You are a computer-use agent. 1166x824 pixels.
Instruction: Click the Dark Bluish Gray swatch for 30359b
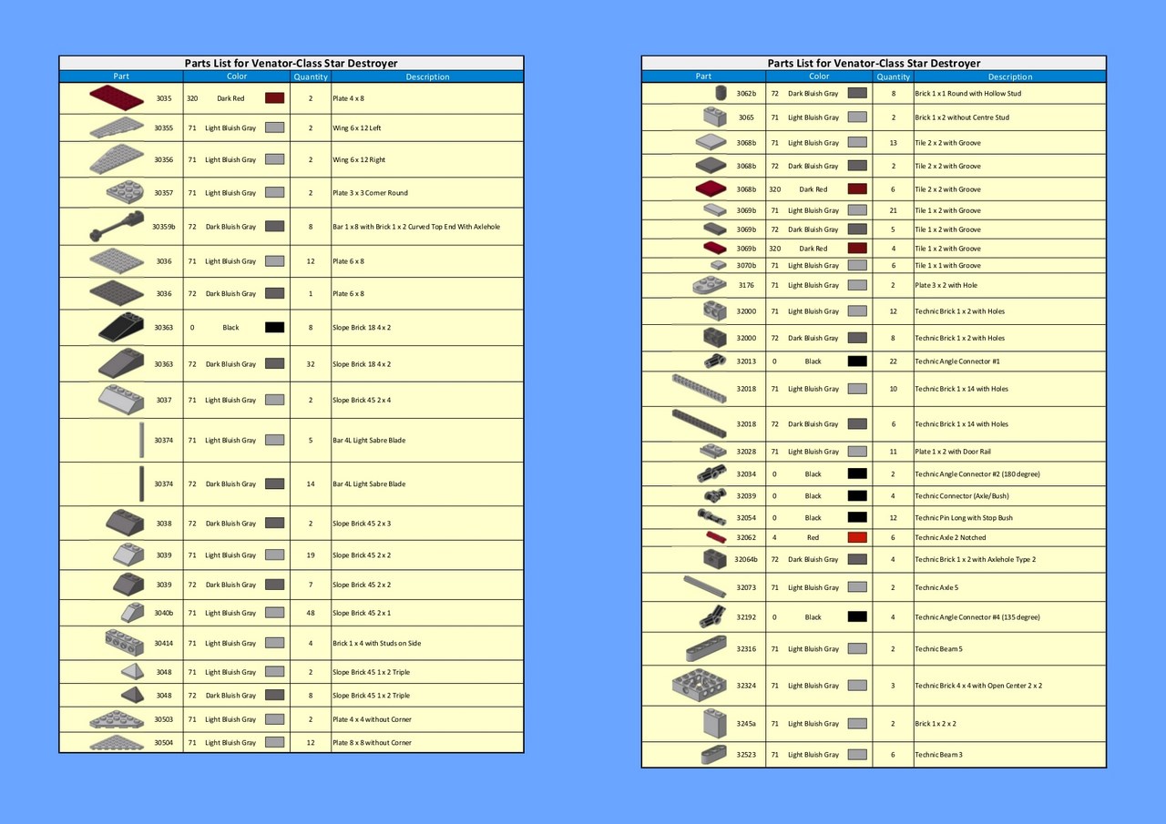tap(275, 226)
